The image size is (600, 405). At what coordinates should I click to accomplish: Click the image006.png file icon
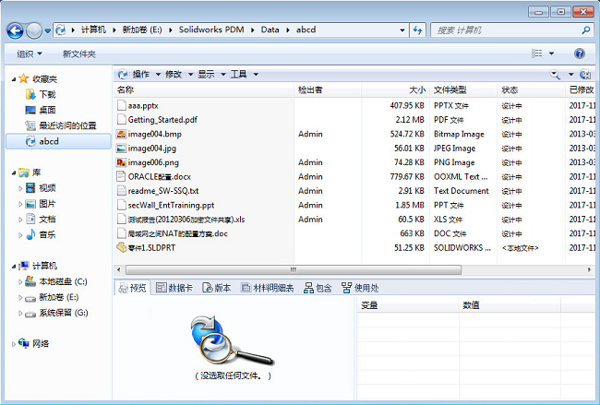121,162
